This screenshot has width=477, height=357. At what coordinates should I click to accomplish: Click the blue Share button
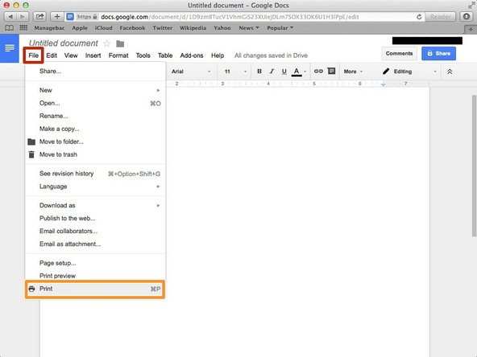tap(438, 53)
